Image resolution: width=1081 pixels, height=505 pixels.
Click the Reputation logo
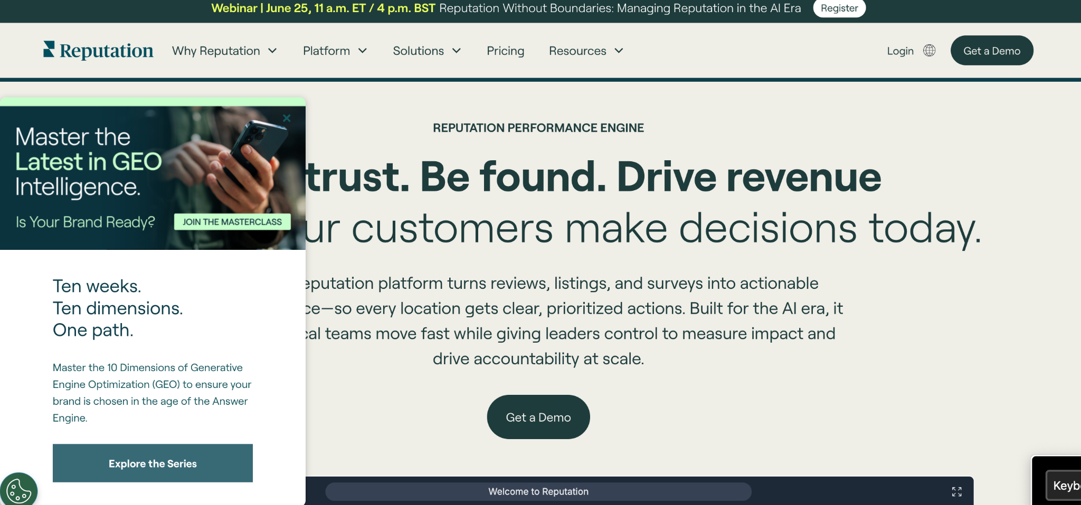[x=98, y=51]
